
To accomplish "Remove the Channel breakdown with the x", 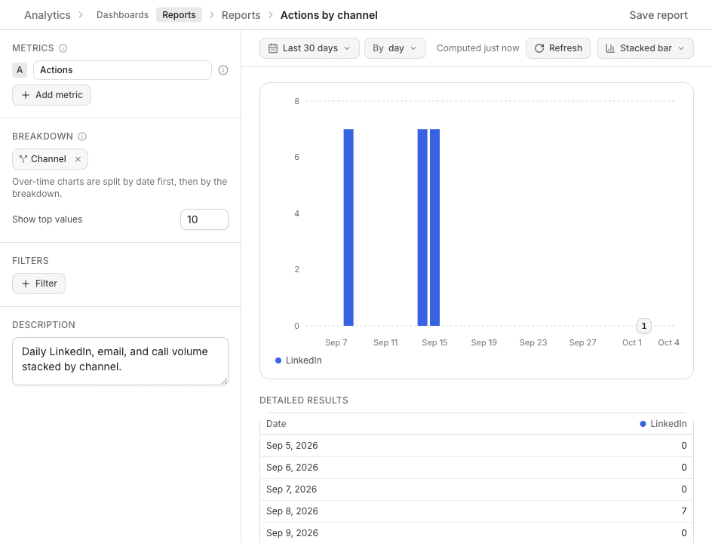I will (78, 159).
